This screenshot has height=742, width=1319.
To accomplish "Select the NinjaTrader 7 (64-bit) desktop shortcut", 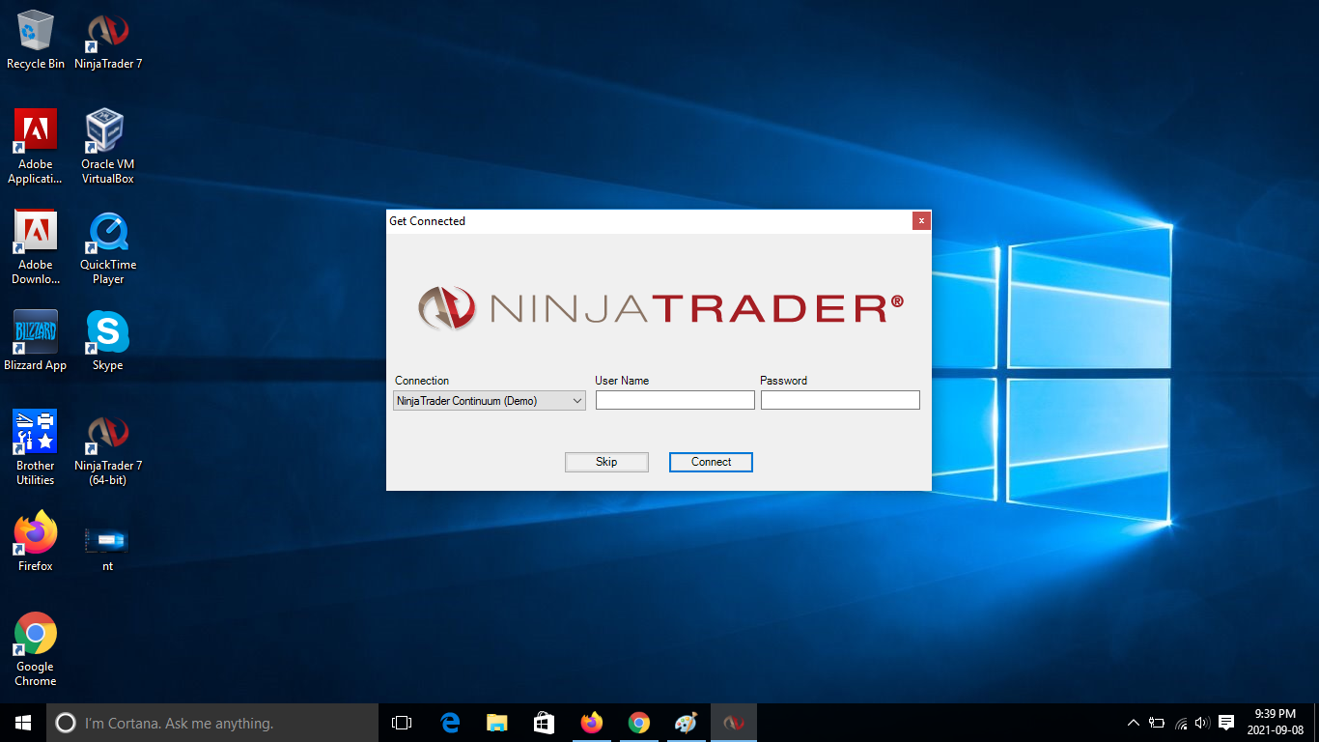I will click(108, 448).
